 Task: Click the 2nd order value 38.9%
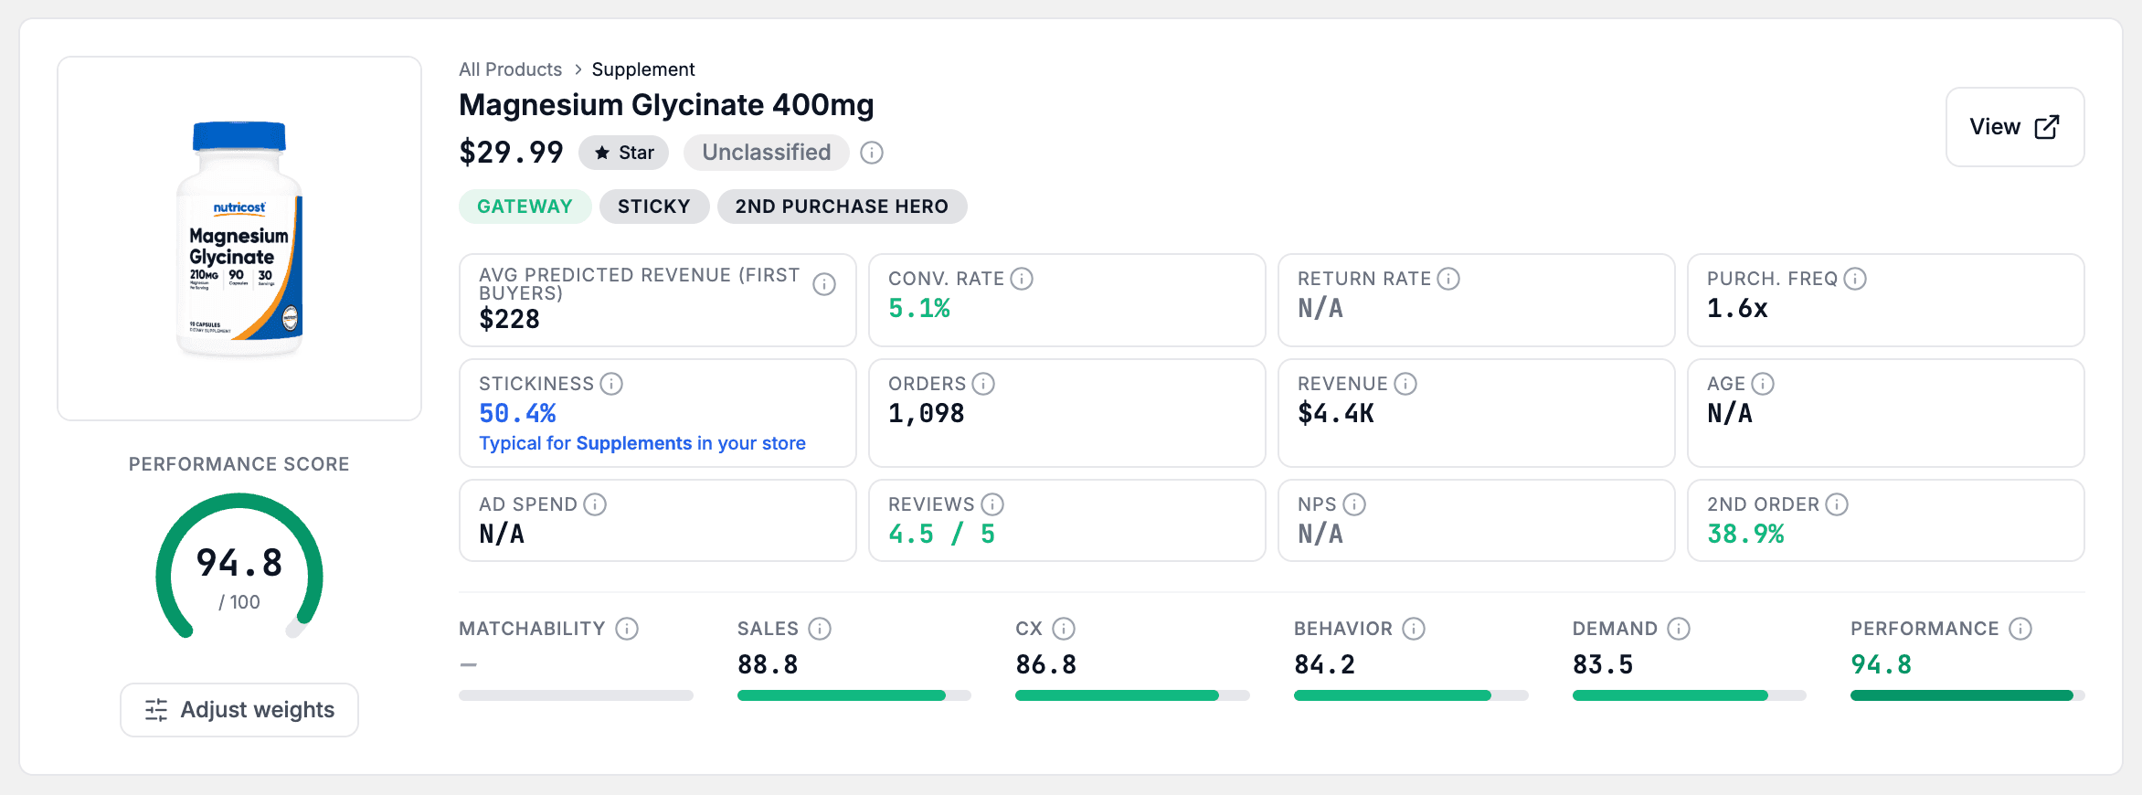[1746, 534]
